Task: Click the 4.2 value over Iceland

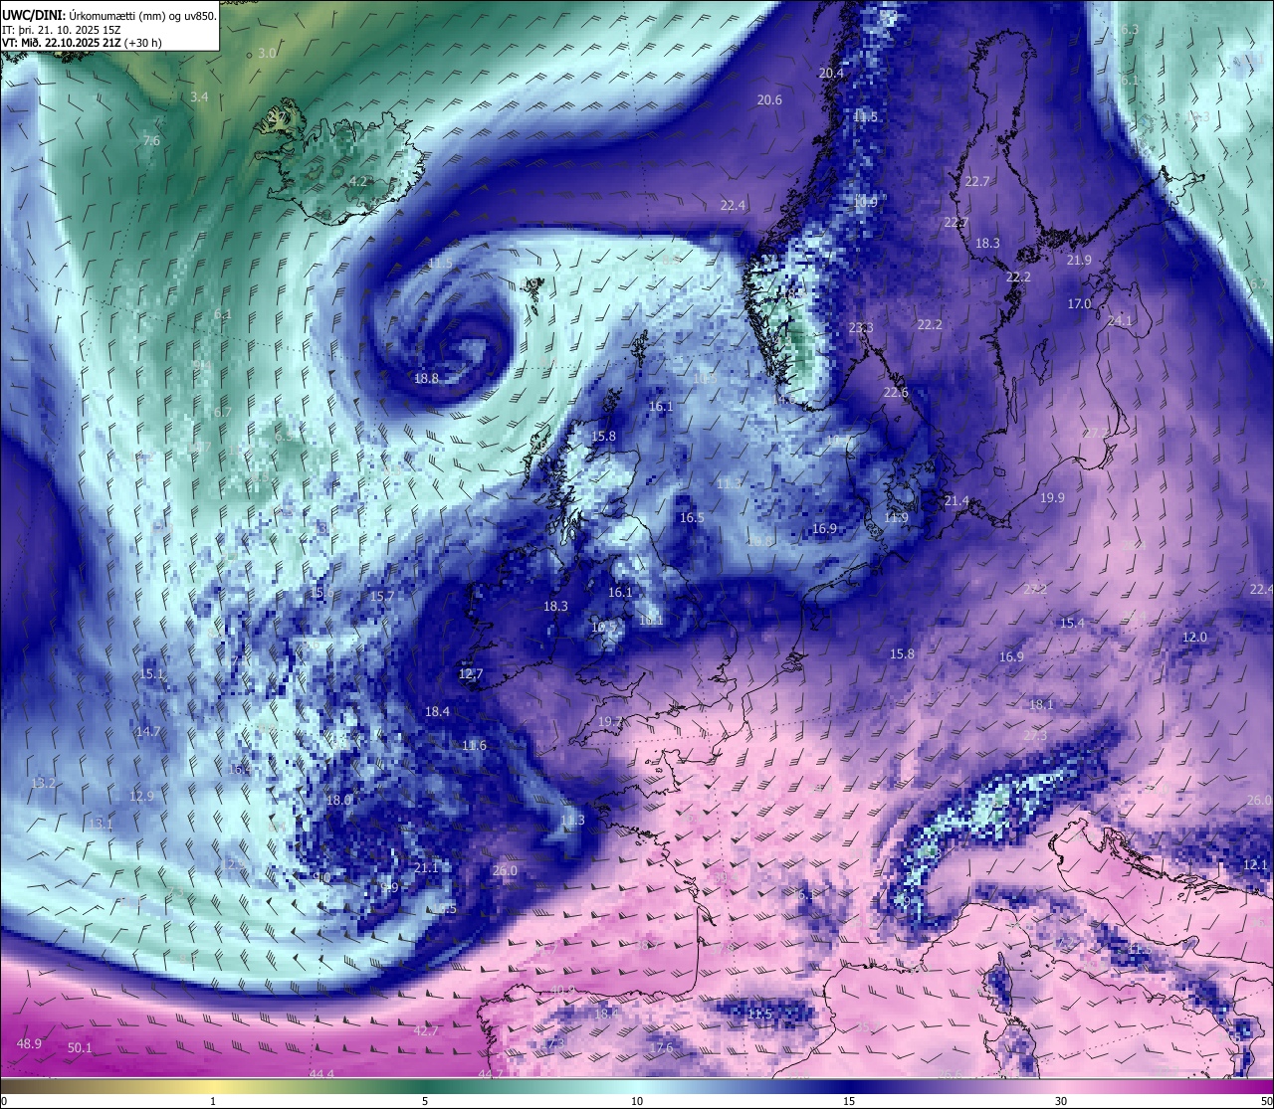Action: coord(358,181)
